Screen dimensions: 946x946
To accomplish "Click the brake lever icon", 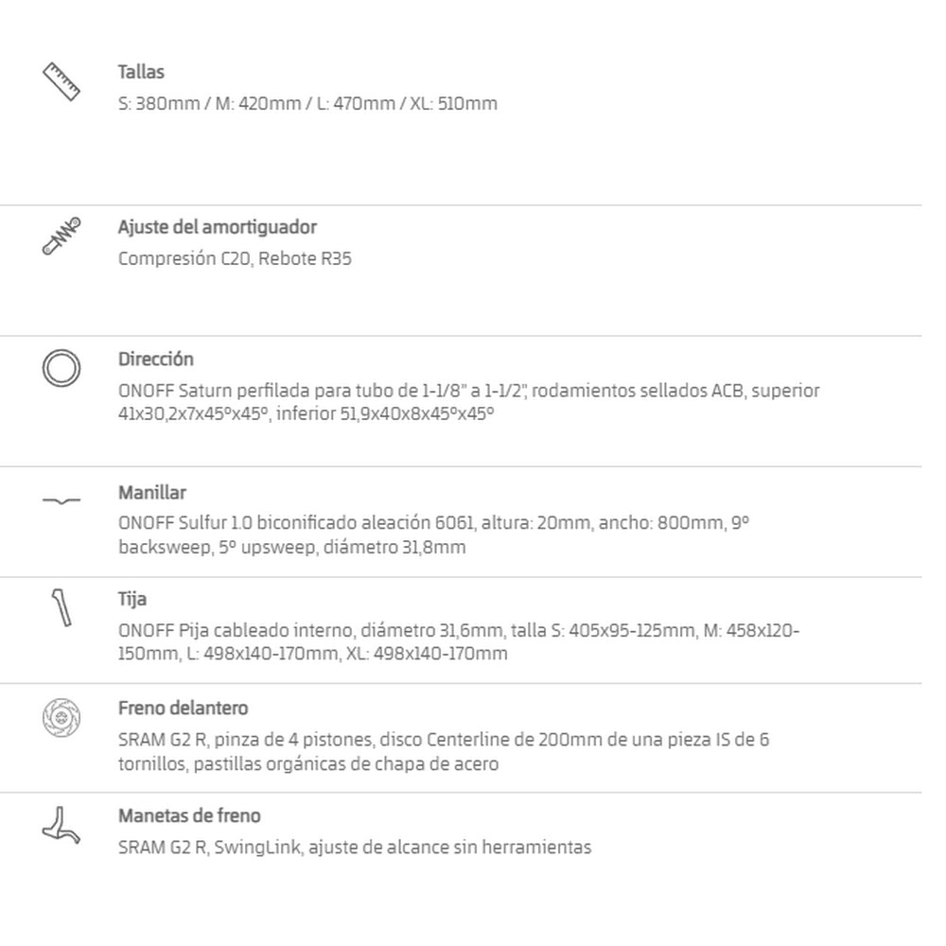I will click(x=61, y=825).
